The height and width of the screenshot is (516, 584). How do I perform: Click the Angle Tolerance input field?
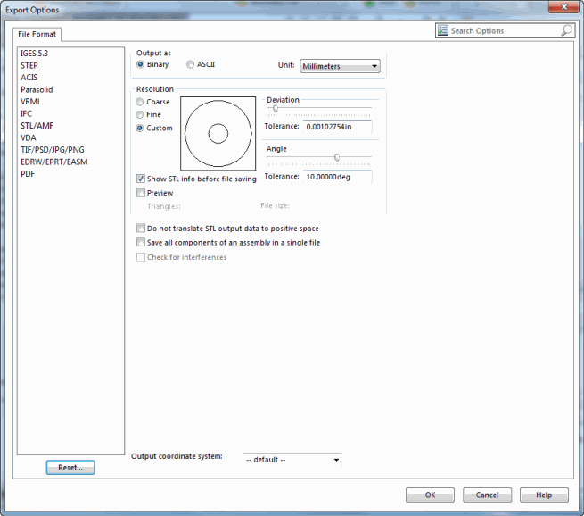(x=337, y=177)
